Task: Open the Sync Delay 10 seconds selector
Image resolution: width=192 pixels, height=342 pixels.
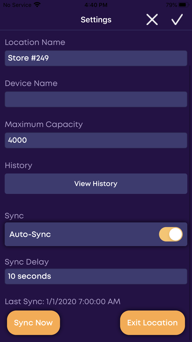Action: (x=96, y=276)
